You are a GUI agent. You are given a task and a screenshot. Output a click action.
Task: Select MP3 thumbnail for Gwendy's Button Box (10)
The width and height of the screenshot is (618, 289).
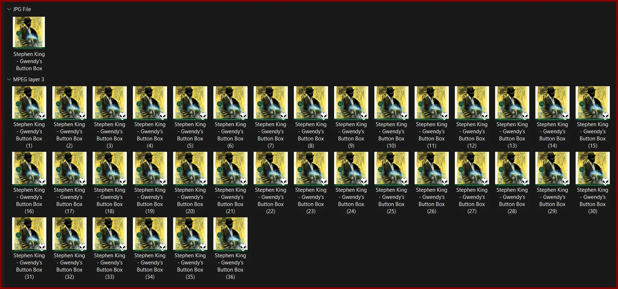pos(391,103)
